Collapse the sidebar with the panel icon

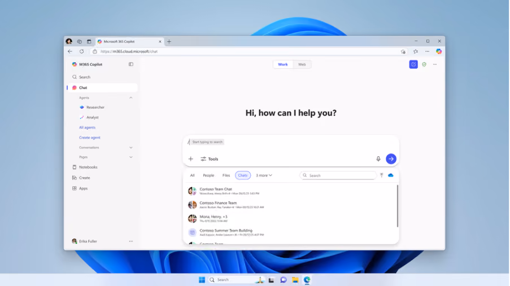coord(131,64)
